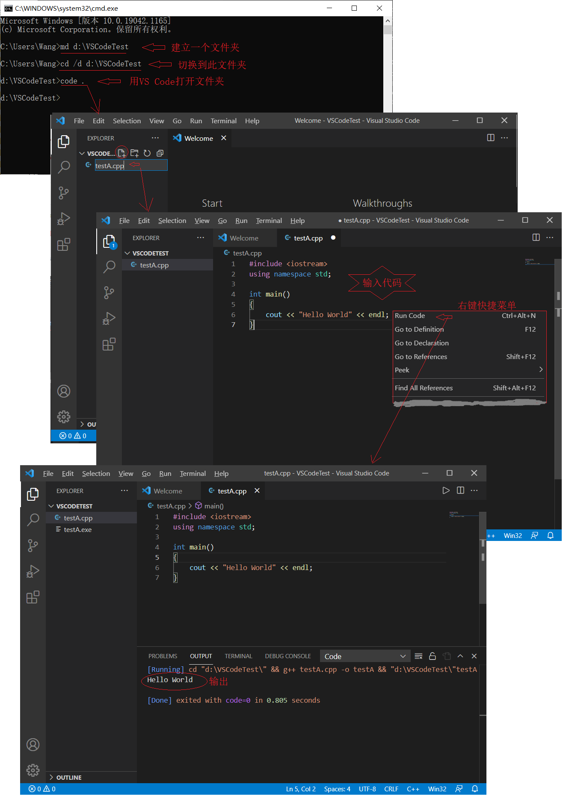Open Explorer more actions in the Welcome window

[155, 138]
